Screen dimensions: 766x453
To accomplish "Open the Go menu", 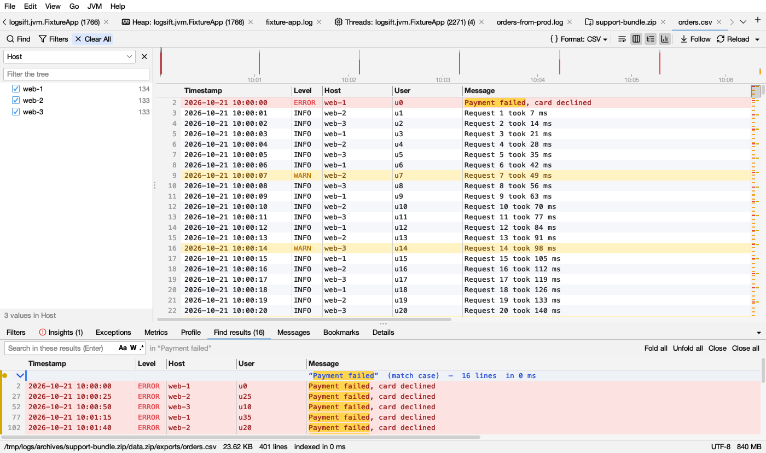I will [x=74, y=6].
